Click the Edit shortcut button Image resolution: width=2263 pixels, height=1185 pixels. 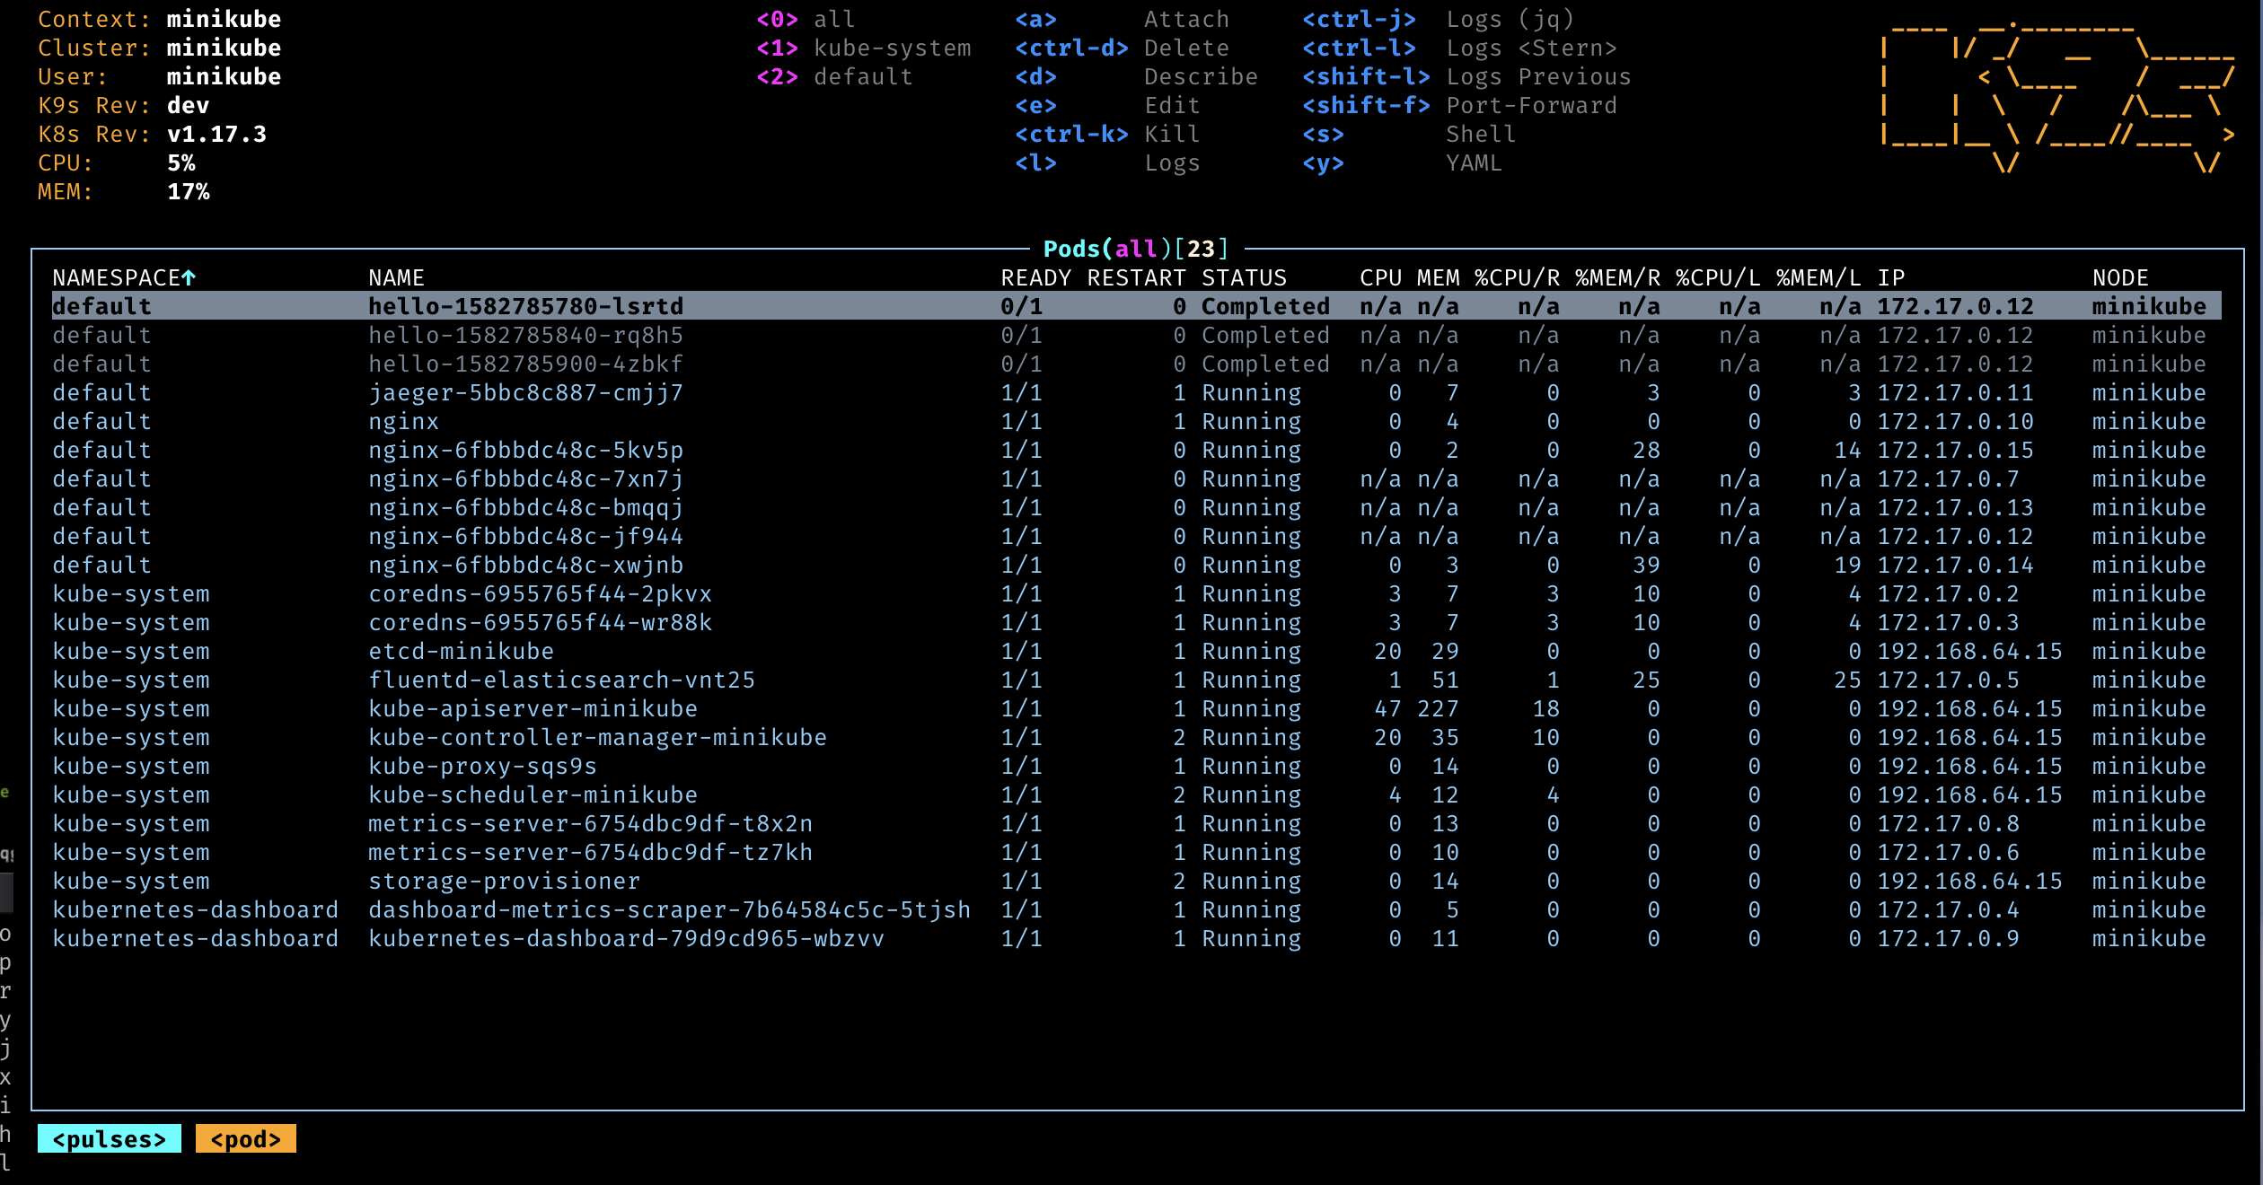1031,105
